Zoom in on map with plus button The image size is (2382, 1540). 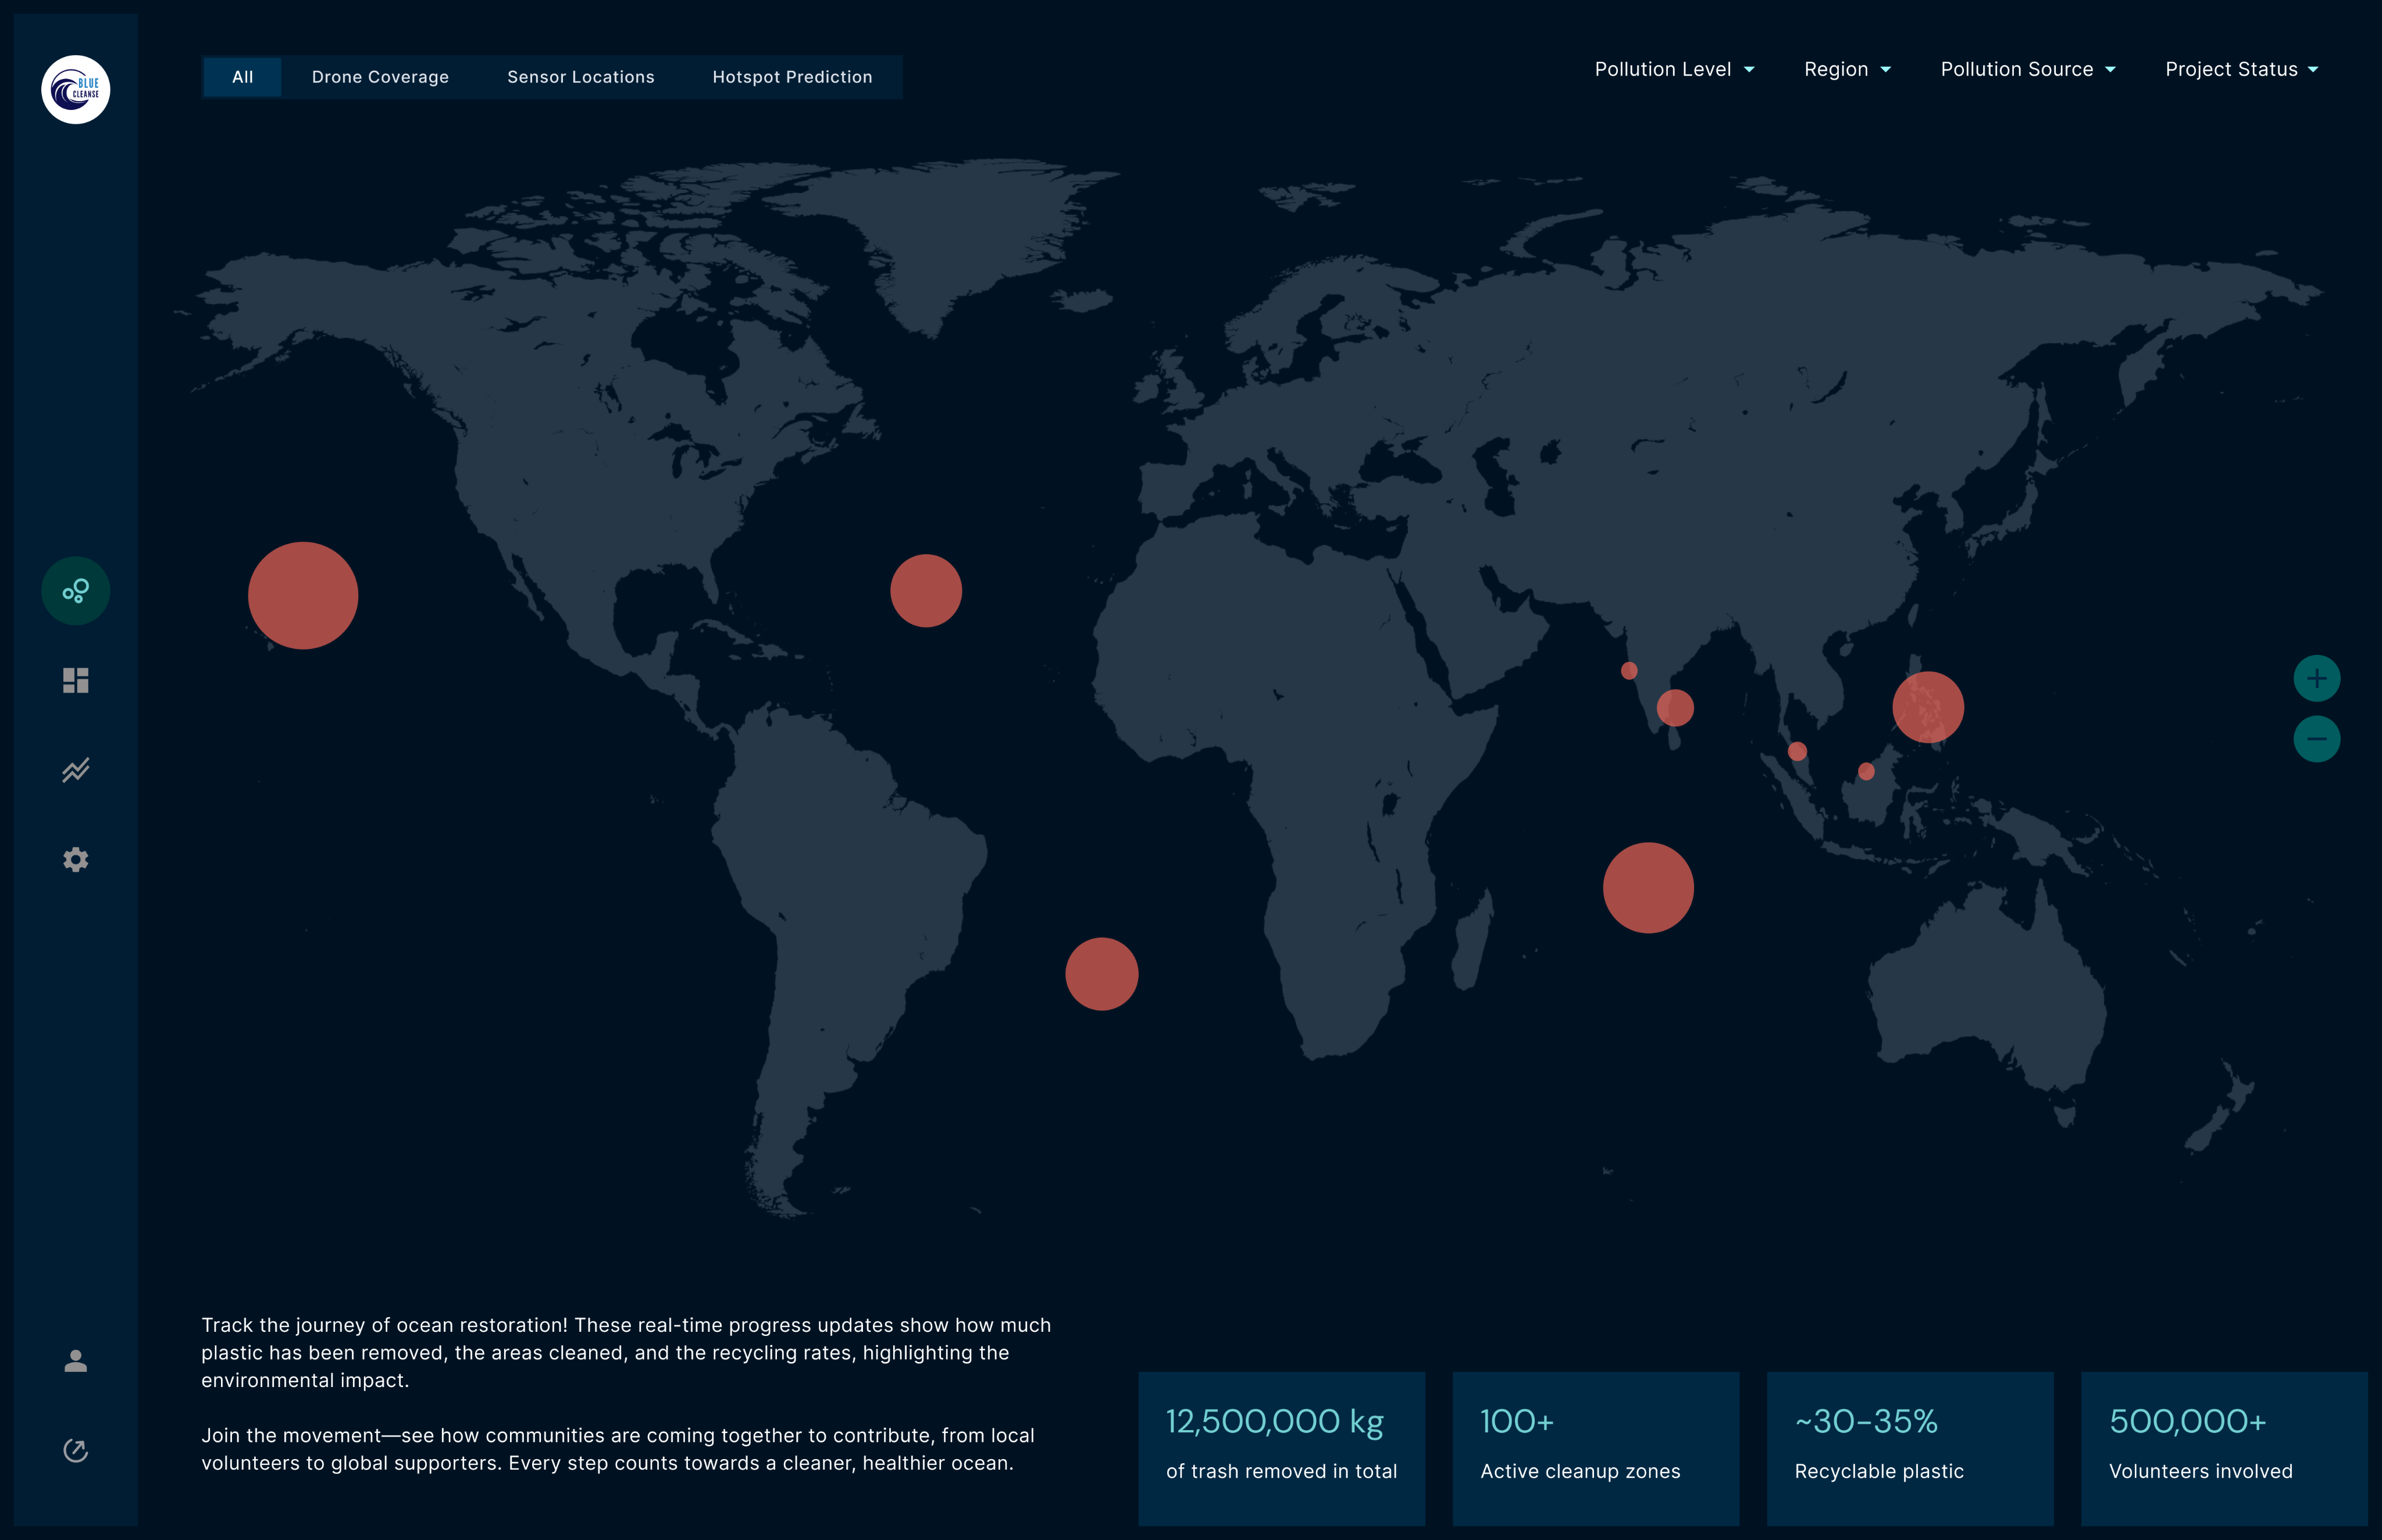pos(2316,679)
